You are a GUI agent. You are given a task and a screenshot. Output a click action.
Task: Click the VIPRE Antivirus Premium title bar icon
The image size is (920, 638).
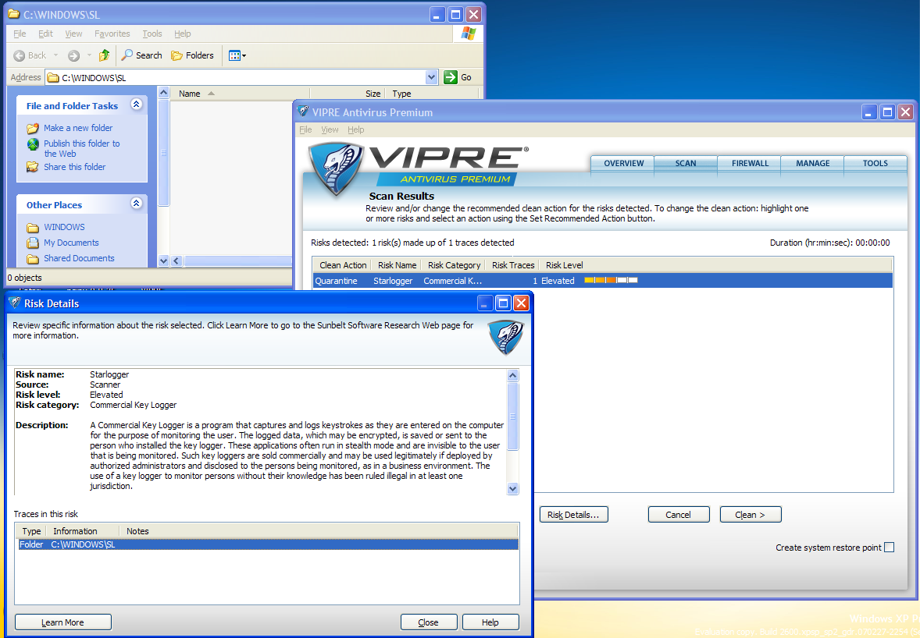tap(303, 112)
